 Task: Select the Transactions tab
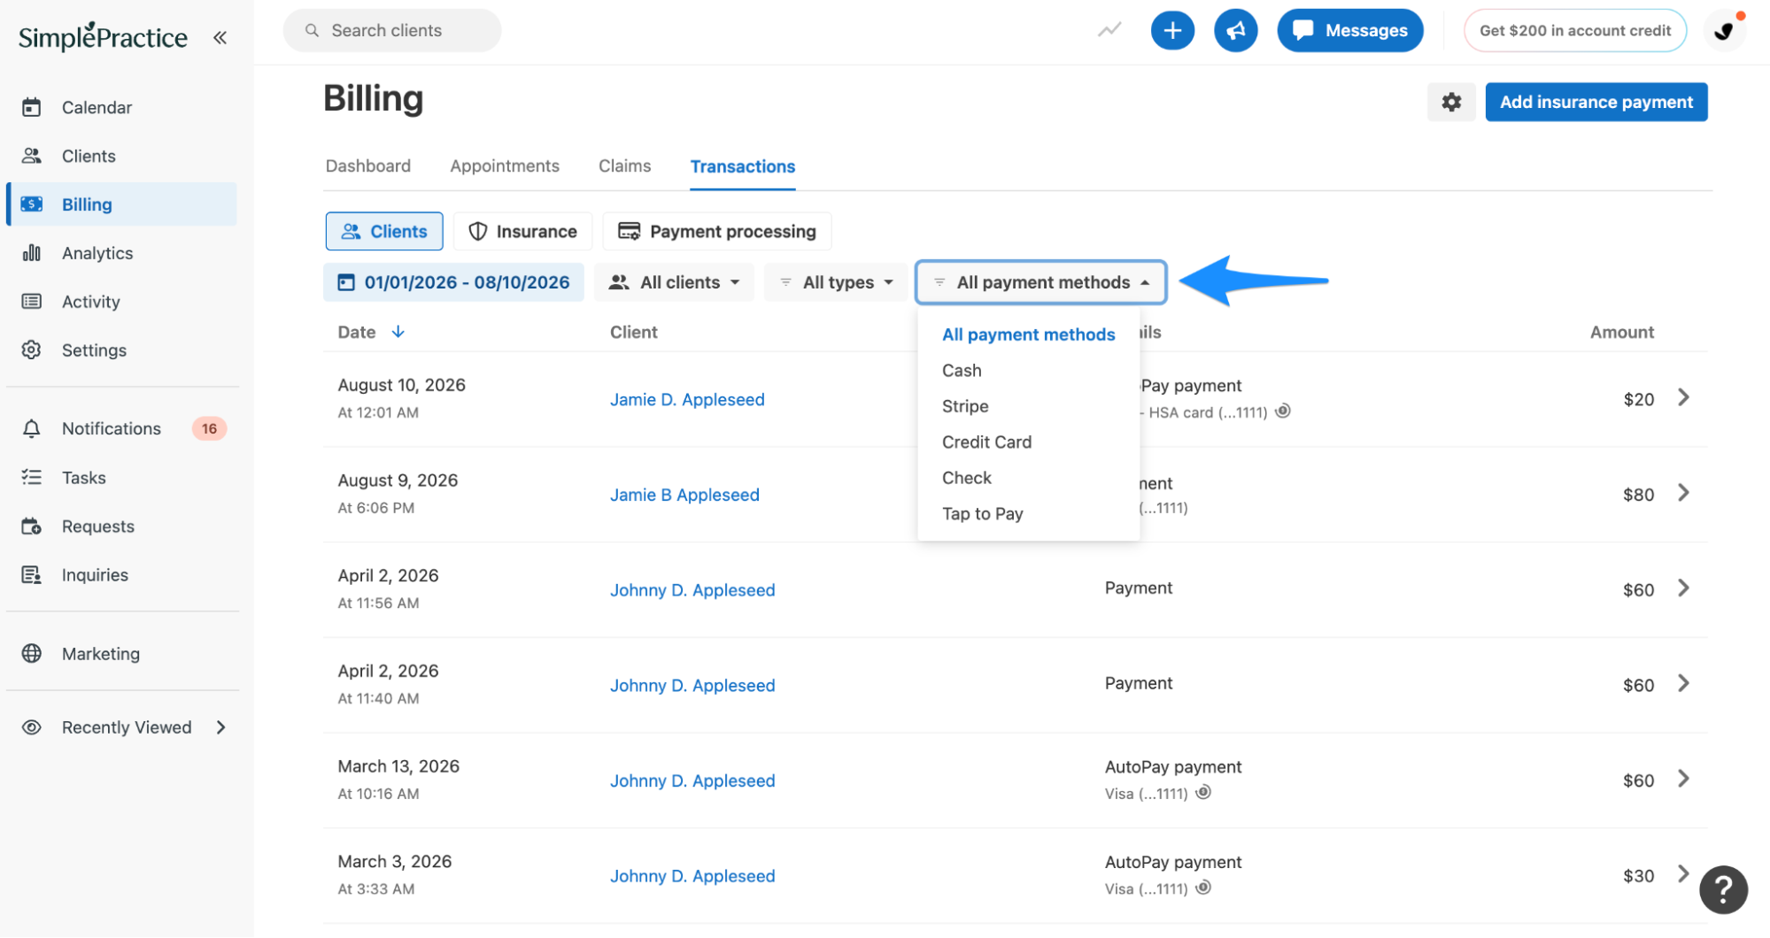tap(743, 166)
